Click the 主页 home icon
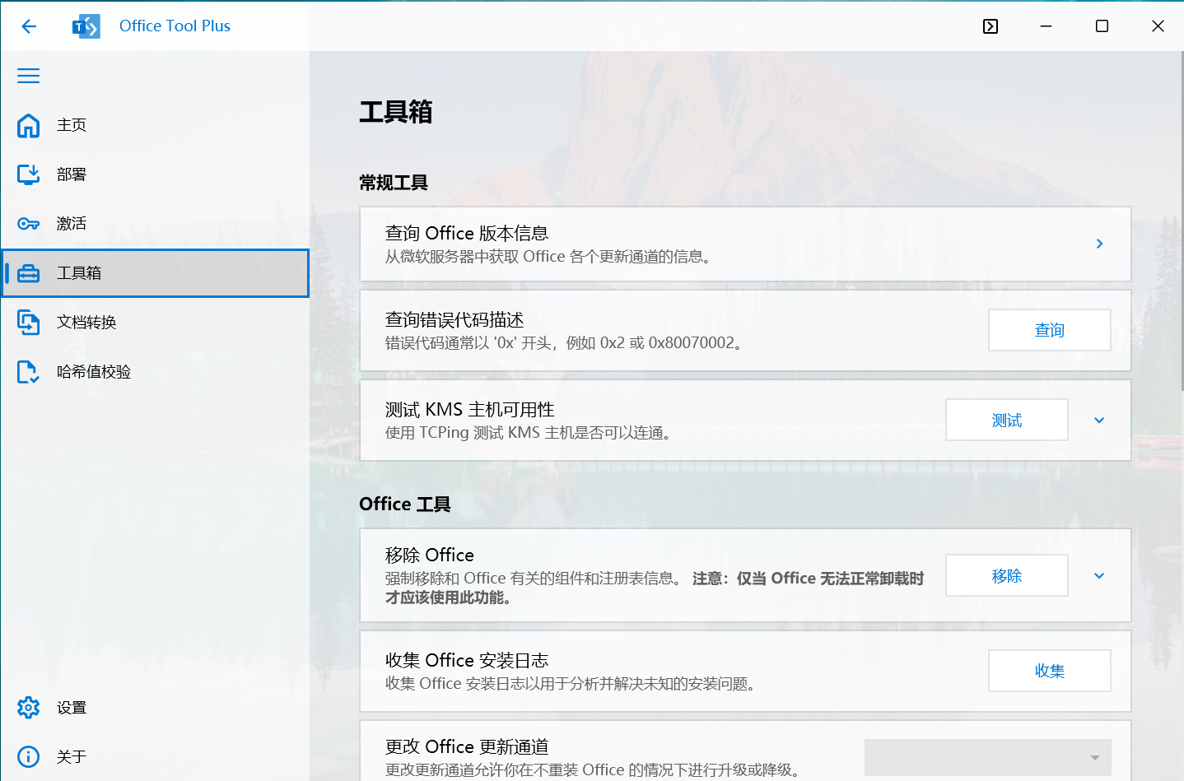Viewport: 1184px width, 781px height. 29,125
